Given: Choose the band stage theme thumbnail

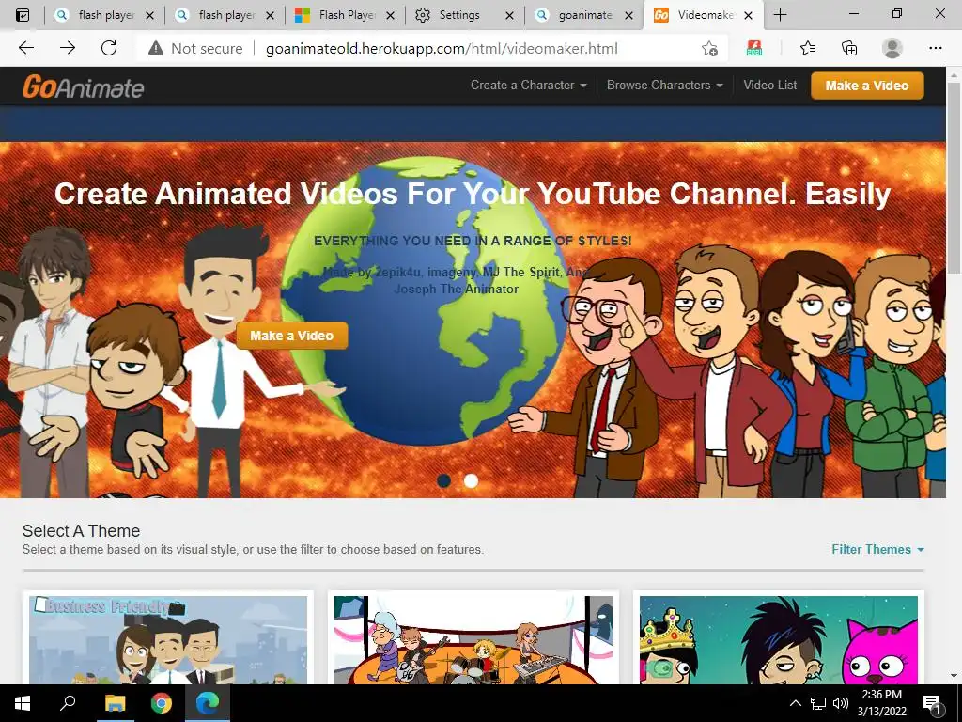Looking at the screenshot, I should (473, 639).
